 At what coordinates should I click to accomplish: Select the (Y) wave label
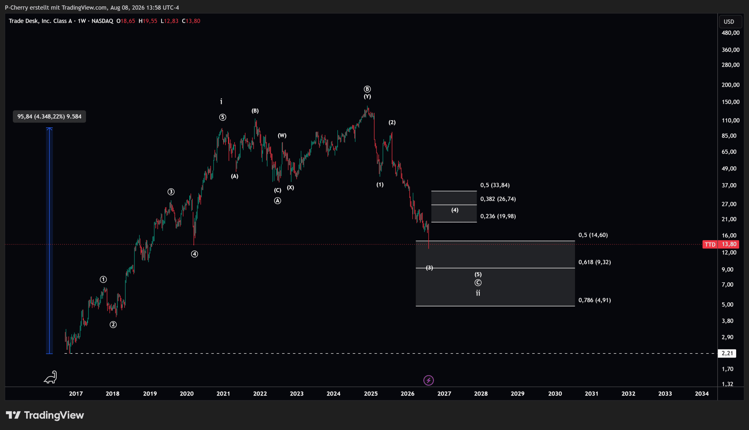coord(367,97)
